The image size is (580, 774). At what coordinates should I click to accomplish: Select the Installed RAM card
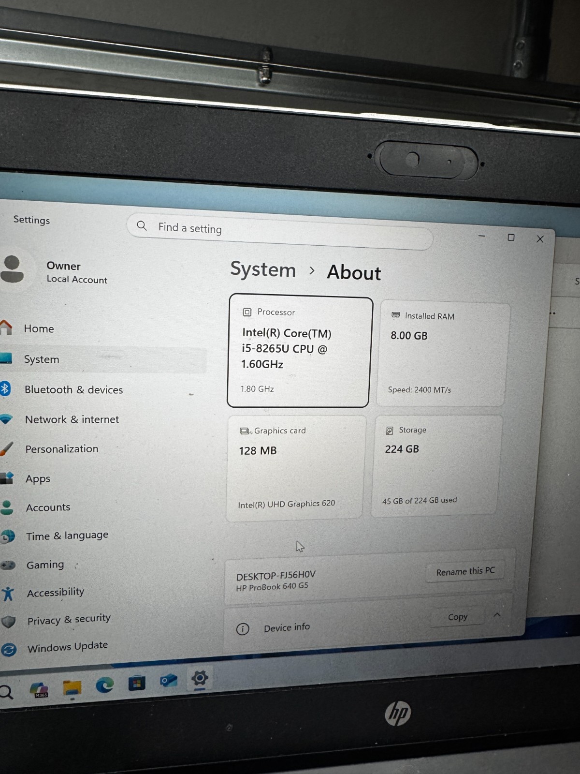click(x=444, y=353)
